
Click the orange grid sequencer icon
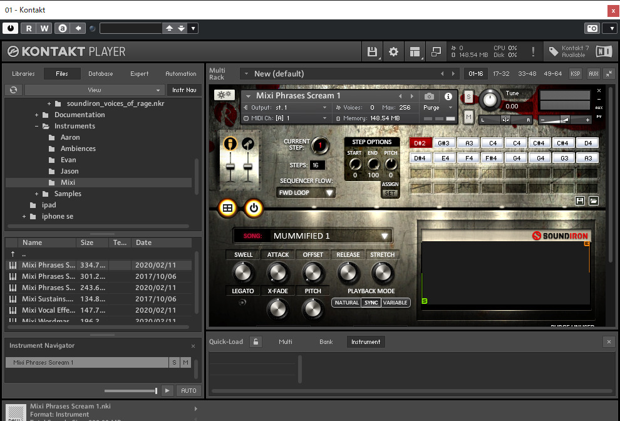pyautogui.click(x=227, y=208)
